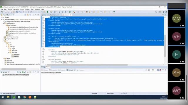Select beans.xml in WEB-INF
The width and height of the screenshot is (188, 105).
[x=16, y=55]
